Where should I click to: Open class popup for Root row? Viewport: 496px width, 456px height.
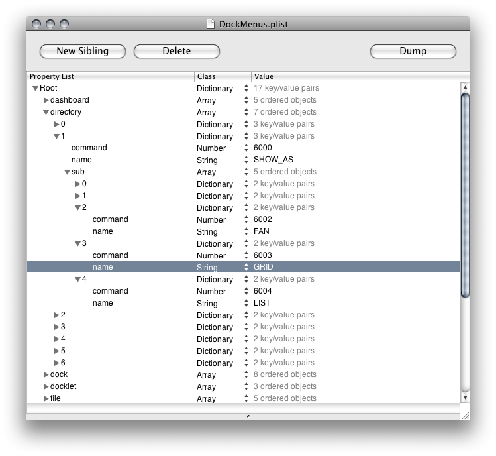246,88
